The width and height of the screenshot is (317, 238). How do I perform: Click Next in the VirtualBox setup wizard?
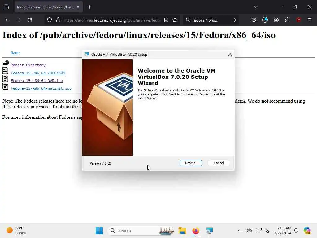click(190, 163)
